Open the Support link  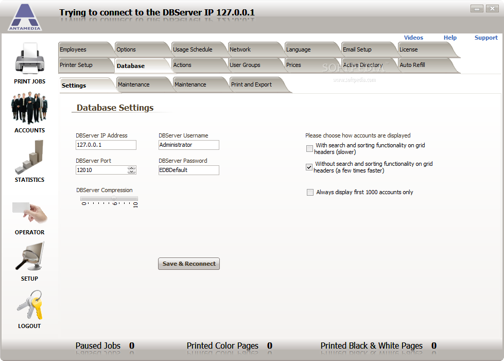coord(486,38)
